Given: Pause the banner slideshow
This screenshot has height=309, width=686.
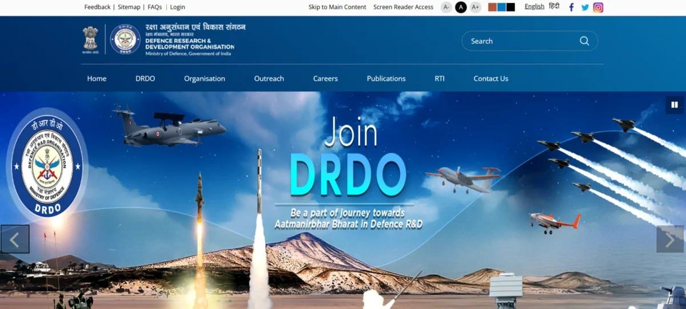Looking at the screenshot, I should [x=675, y=105].
